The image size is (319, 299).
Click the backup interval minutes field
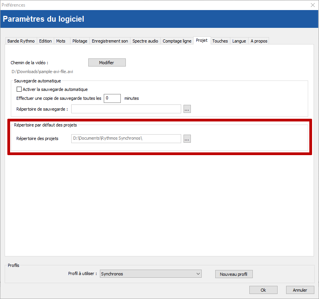[x=112, y=98]
